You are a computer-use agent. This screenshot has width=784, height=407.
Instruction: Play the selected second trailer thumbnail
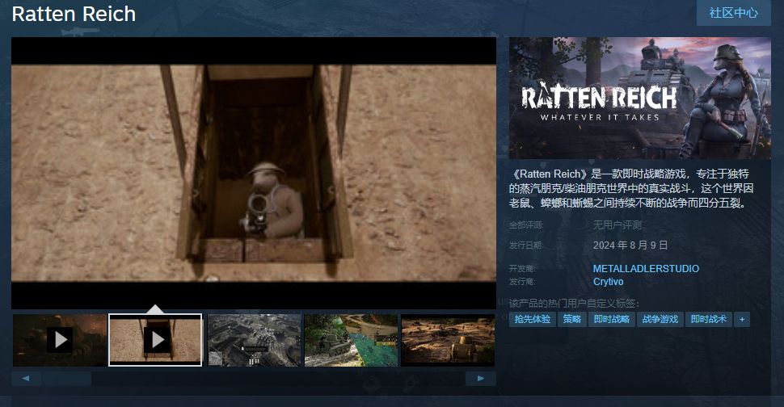pyautogui.click(x=155, y=340)
